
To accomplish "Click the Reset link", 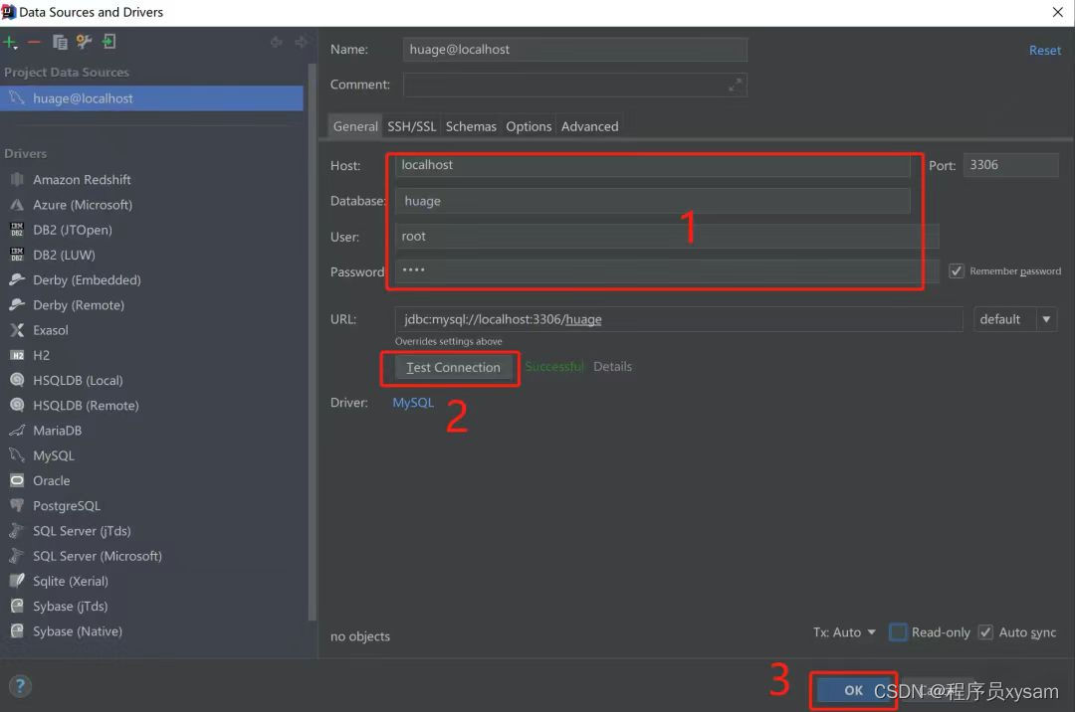I will coord(1044,50).
